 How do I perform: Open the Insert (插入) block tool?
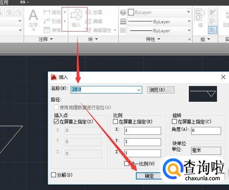76,19
